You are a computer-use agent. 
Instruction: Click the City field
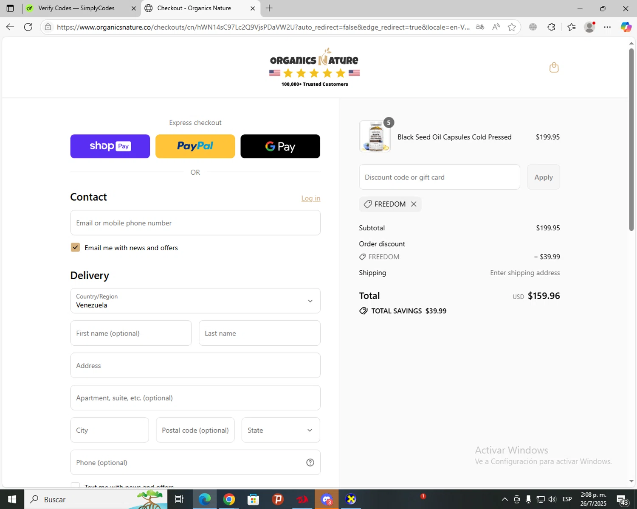coord(110,430)
